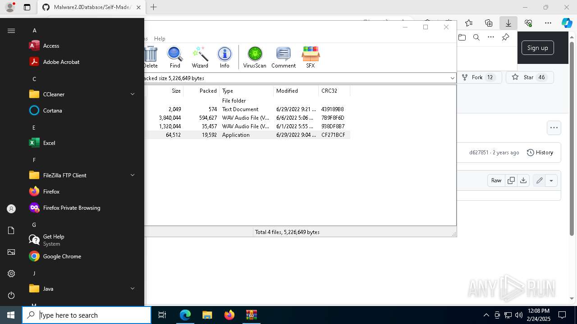Show hidden system tray icons
The image size is (577, 324).
[x=486, y=315]
